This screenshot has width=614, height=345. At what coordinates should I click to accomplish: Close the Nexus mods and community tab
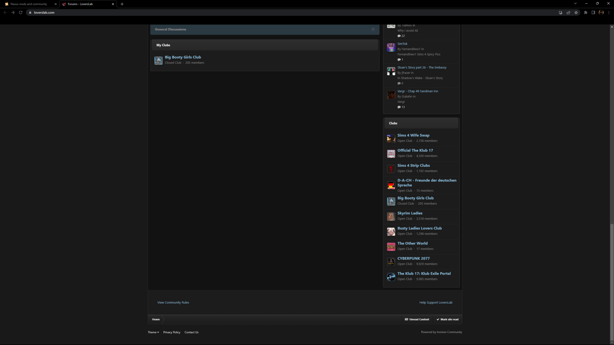click(x=55, y=4)
